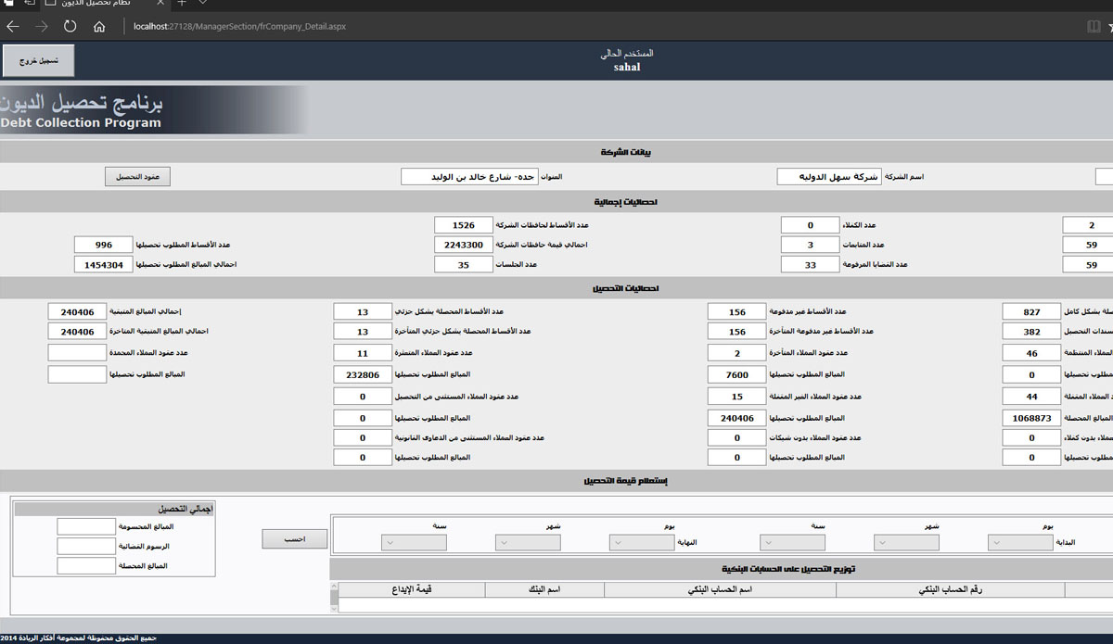Viewport: 1113px width, 644px height.
Task: Show the tab list chevron
Action: [203, 4]
